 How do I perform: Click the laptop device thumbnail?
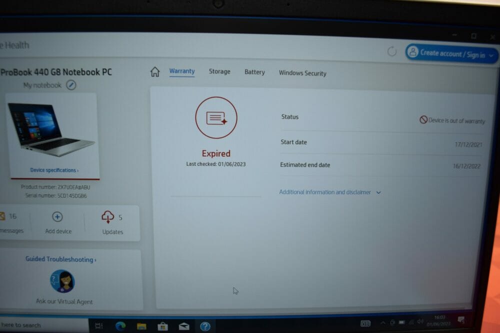[51, 130]
